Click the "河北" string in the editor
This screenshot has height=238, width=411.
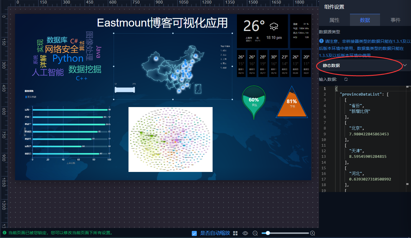point(356,173)
